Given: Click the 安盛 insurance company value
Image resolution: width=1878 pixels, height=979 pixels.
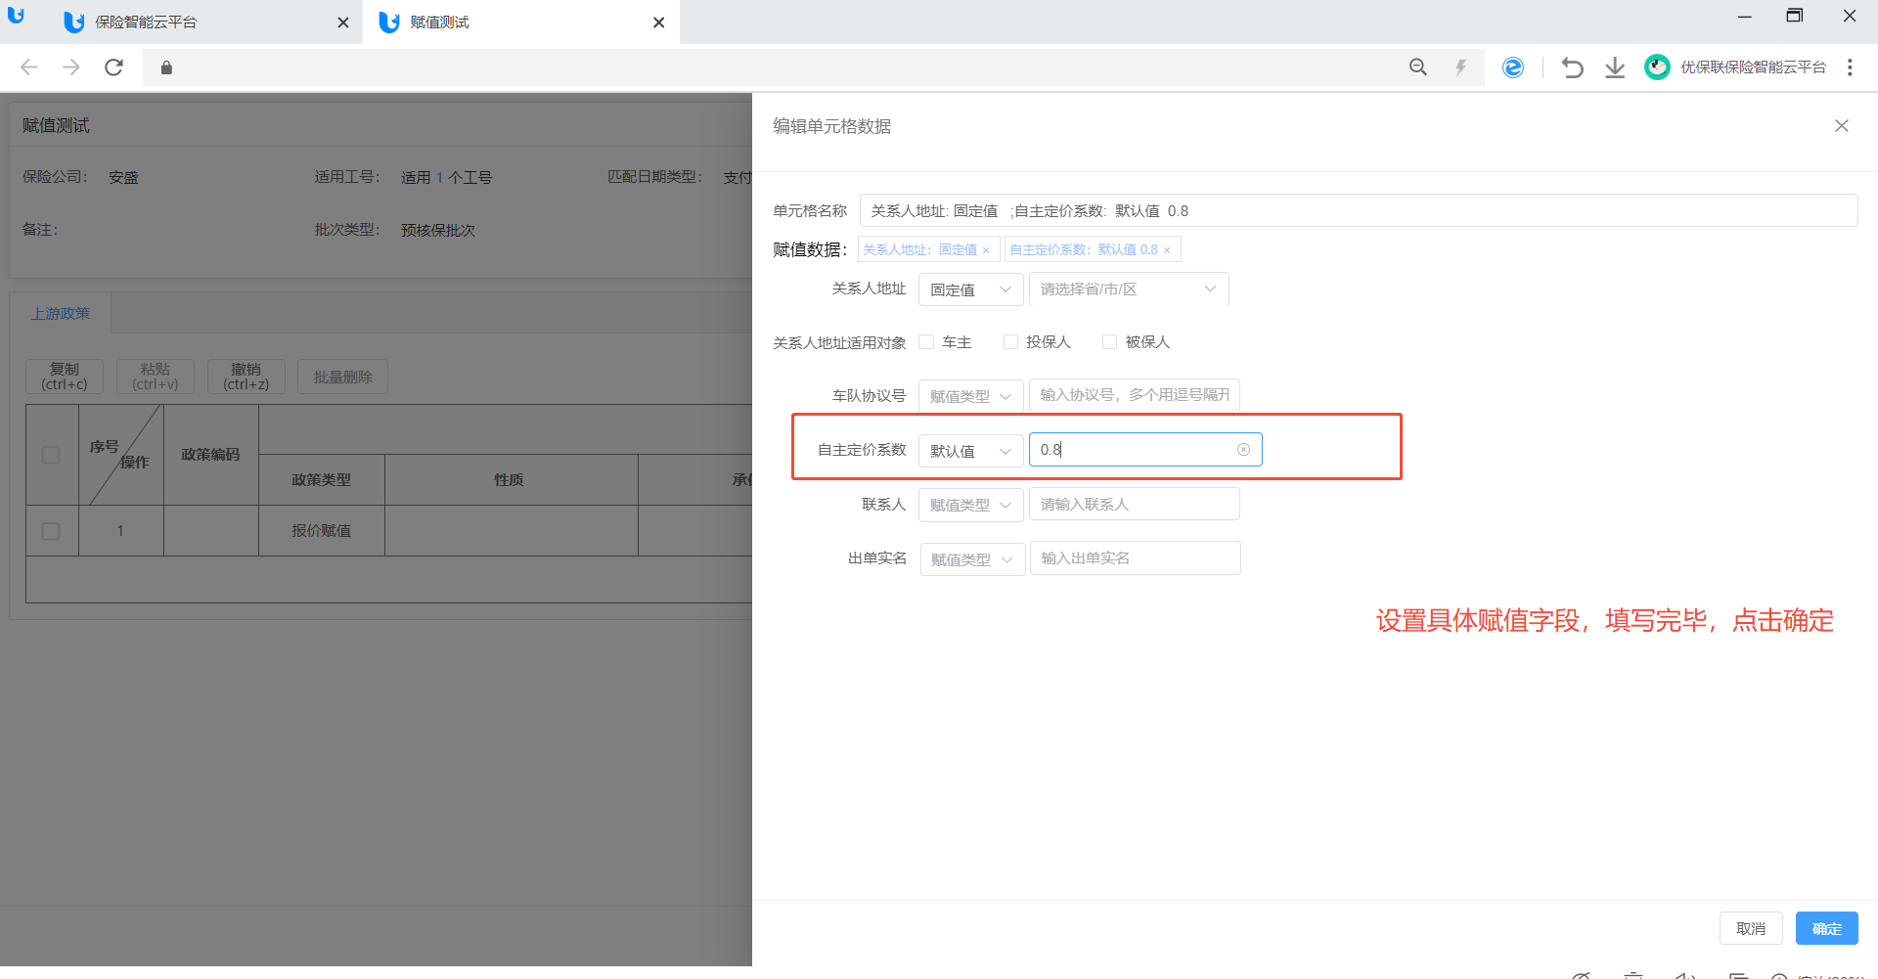Looking at the screenshot, I should click(123, 177).
